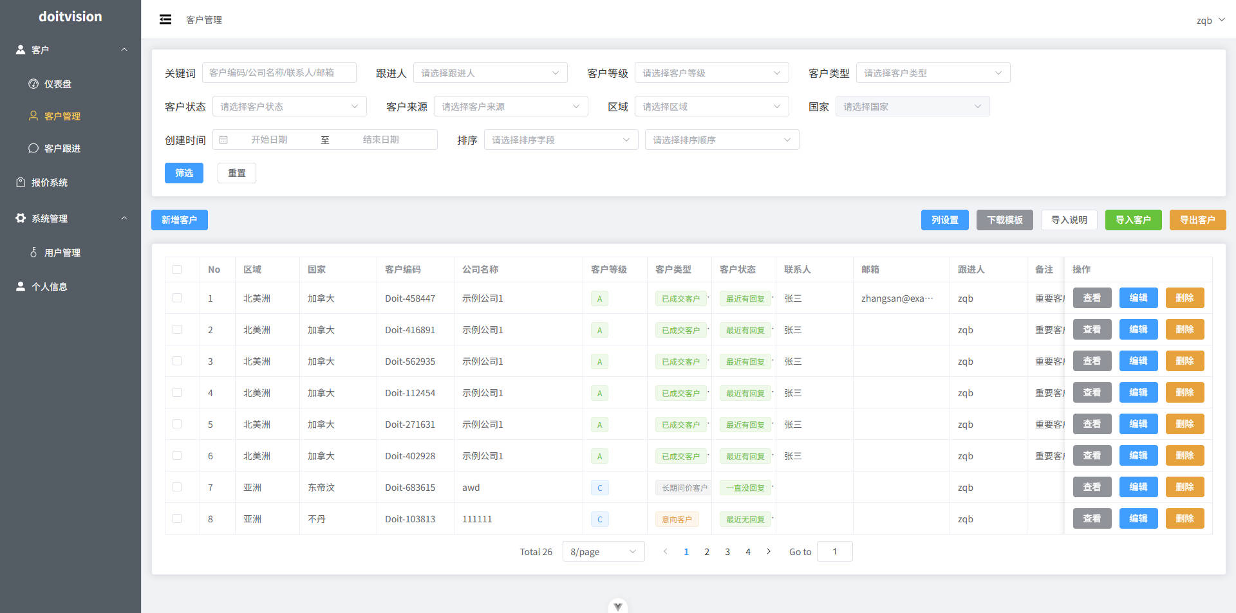Open the 客户来源 dropdown
Image resolution: width=1236 pixels, height=613 pixels.
(511, 106)
